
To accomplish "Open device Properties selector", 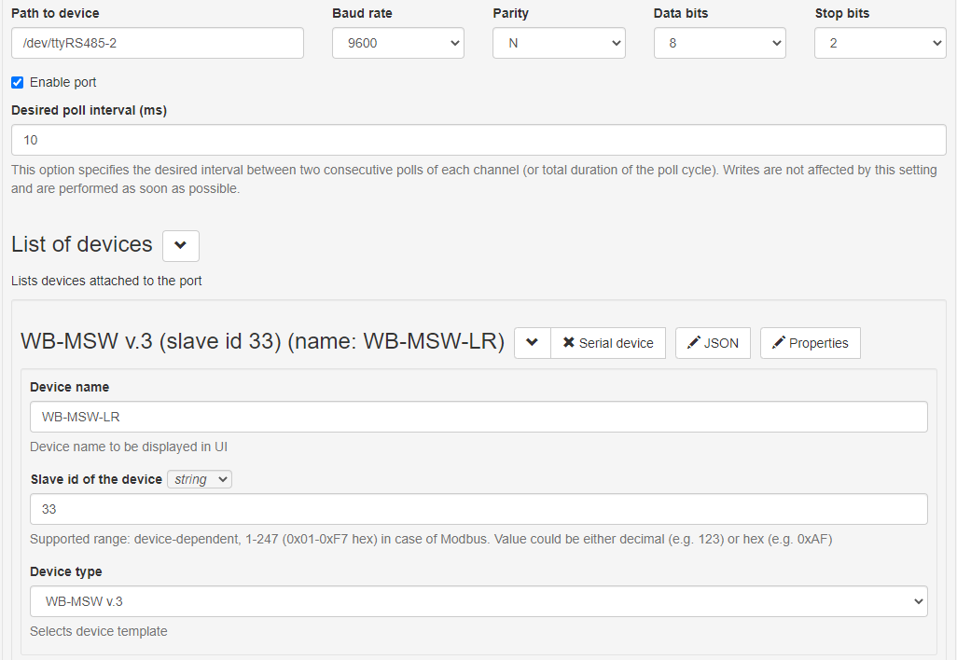I will point(810,343).
